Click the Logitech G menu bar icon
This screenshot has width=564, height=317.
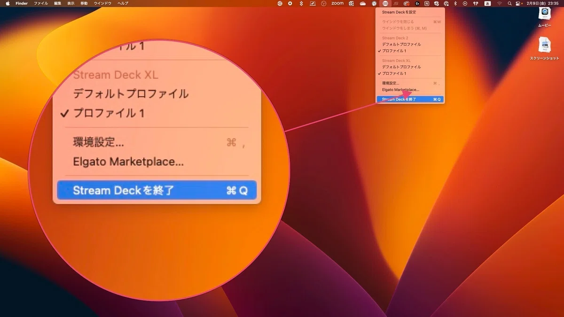click(x=417, y=3)
